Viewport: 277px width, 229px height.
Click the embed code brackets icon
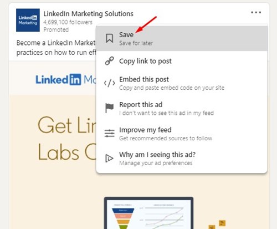click(x=110, y=83)
